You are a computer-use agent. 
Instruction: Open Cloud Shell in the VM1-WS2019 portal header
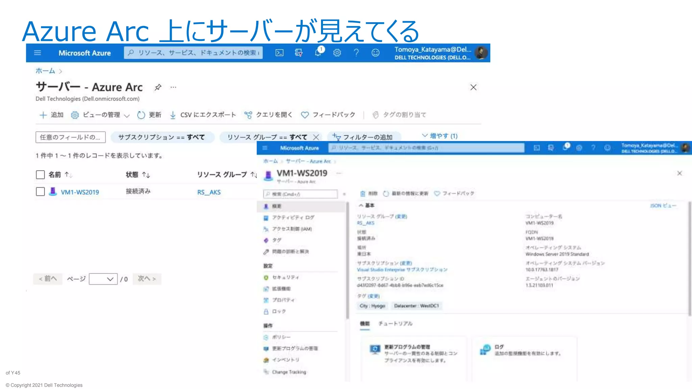click(x=537, y=148)
